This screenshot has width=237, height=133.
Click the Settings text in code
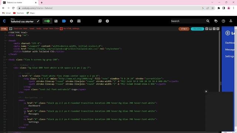click(x=34, y=122)
